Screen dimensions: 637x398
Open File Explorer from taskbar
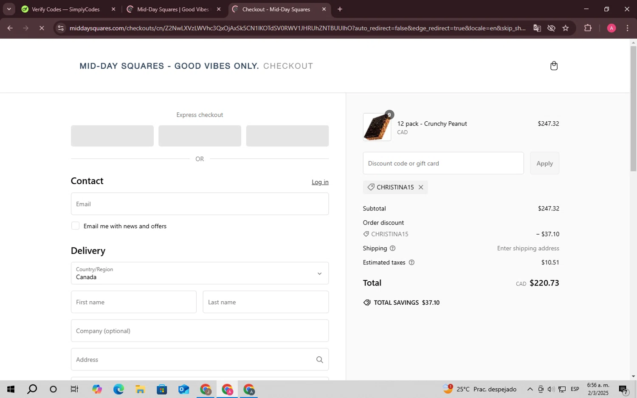140,390
